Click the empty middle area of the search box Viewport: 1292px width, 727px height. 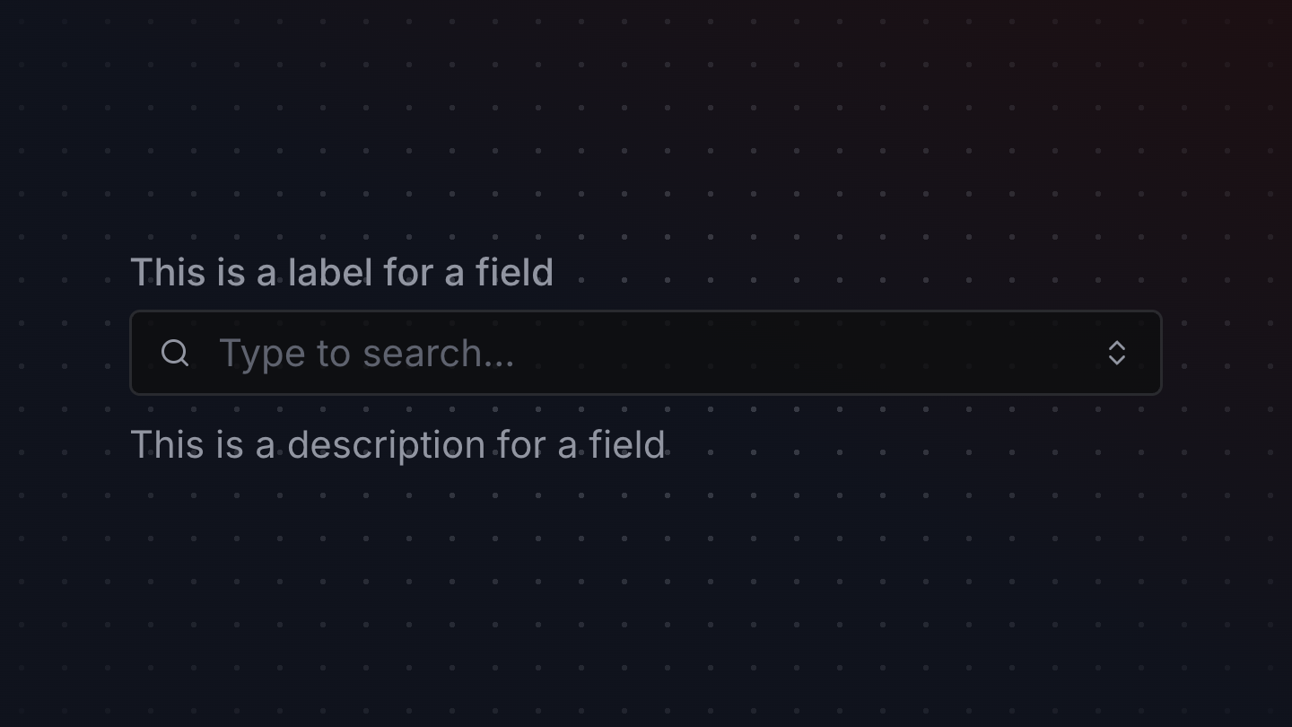(807, 353)
